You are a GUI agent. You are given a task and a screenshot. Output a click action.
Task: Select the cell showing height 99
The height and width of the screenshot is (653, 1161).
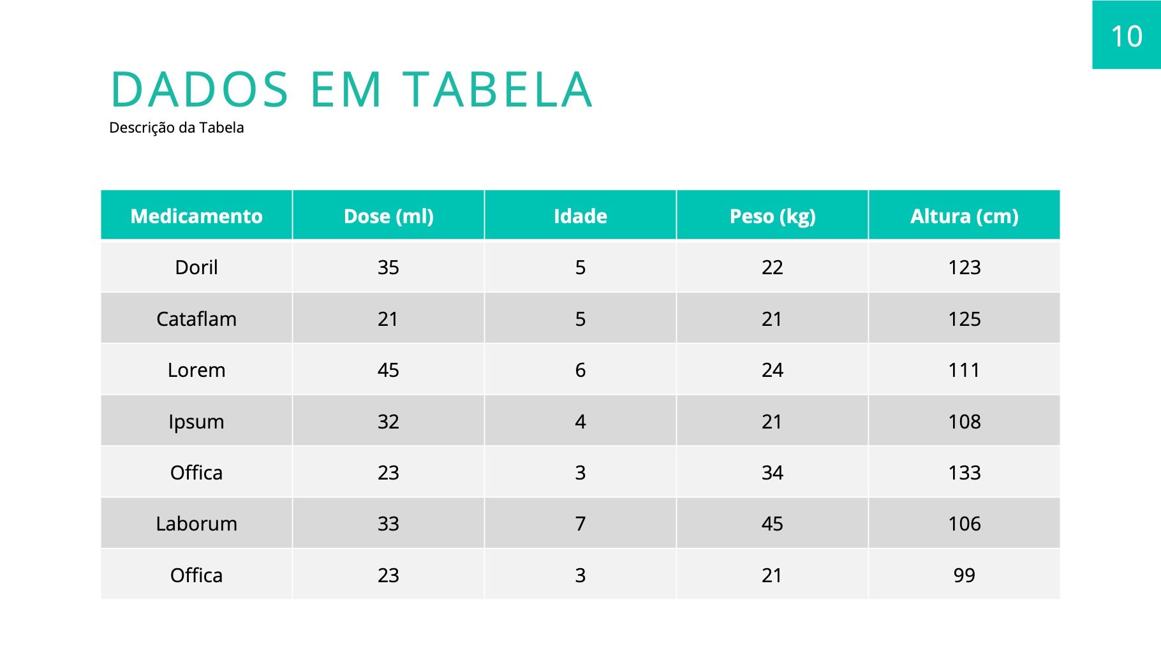click(x=964, y=575)
